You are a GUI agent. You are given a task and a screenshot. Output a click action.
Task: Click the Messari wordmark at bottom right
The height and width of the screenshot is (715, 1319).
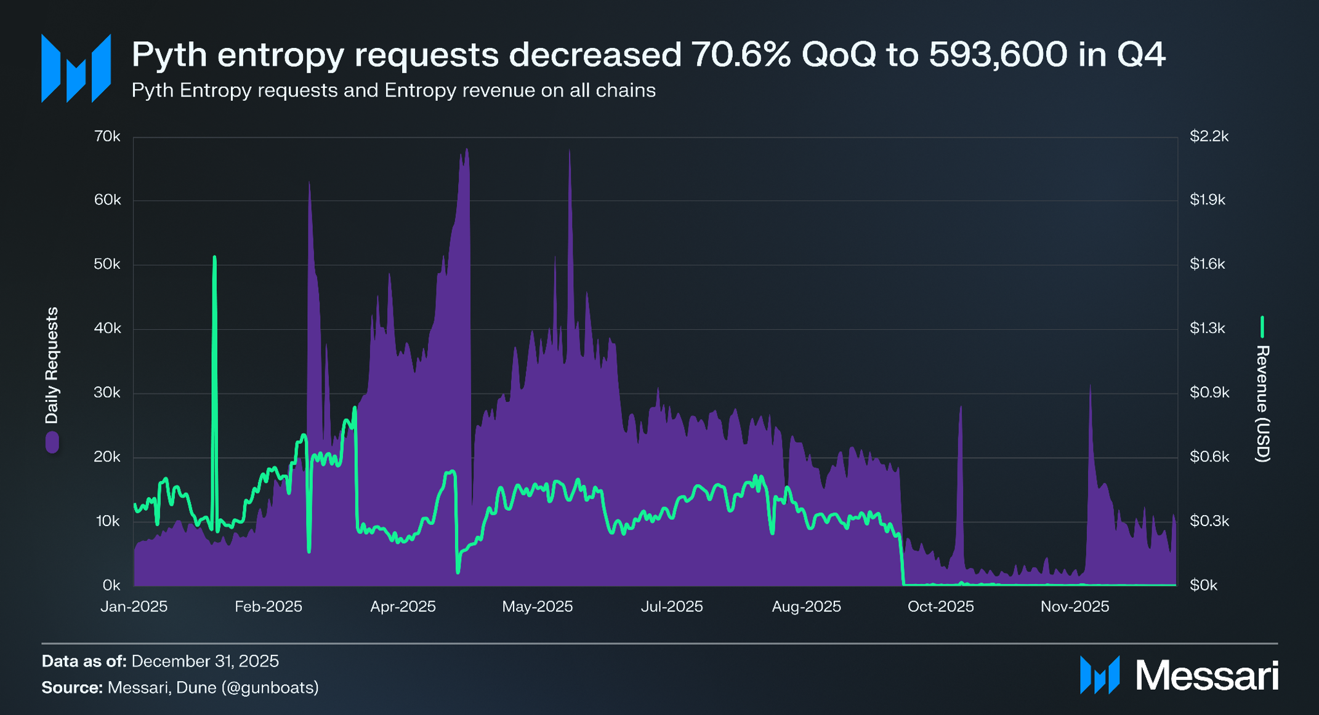[x=1206, y=676]
